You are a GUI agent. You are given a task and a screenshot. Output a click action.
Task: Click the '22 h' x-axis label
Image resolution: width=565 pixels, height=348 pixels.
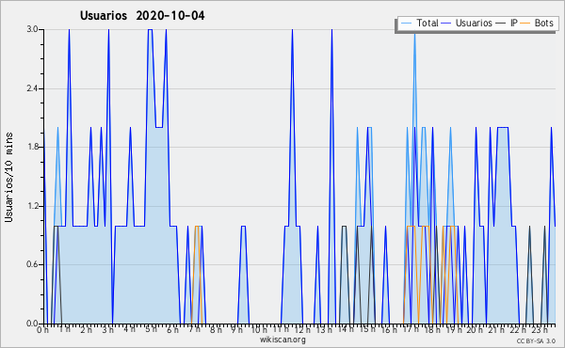[x=519, y=330]
